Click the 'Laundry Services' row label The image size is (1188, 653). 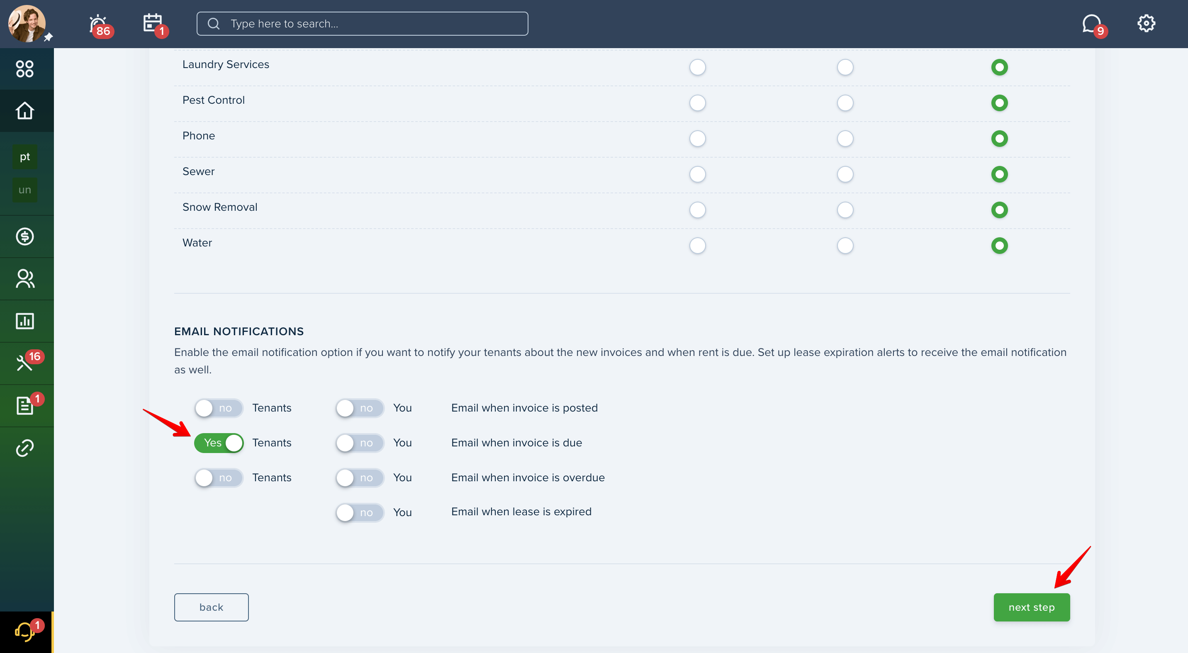point(226,65)
